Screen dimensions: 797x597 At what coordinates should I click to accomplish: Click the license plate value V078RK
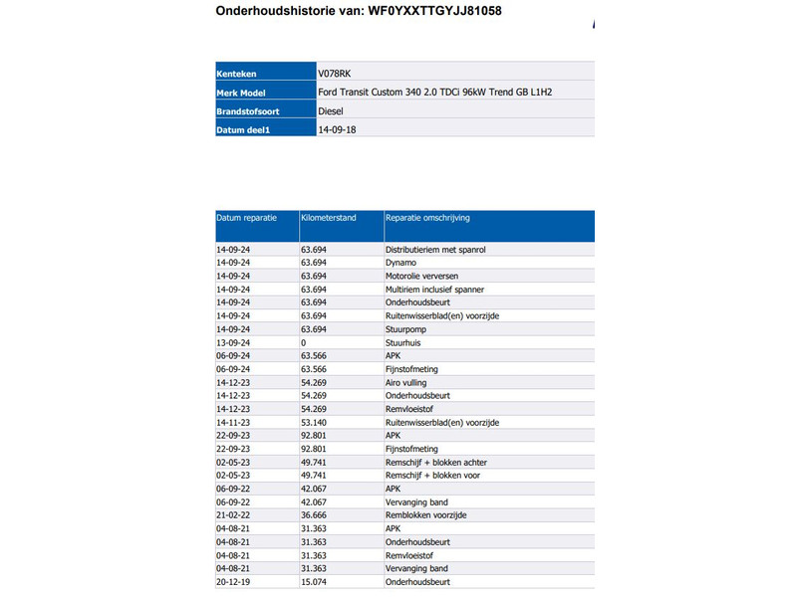(x=334, y=74)
